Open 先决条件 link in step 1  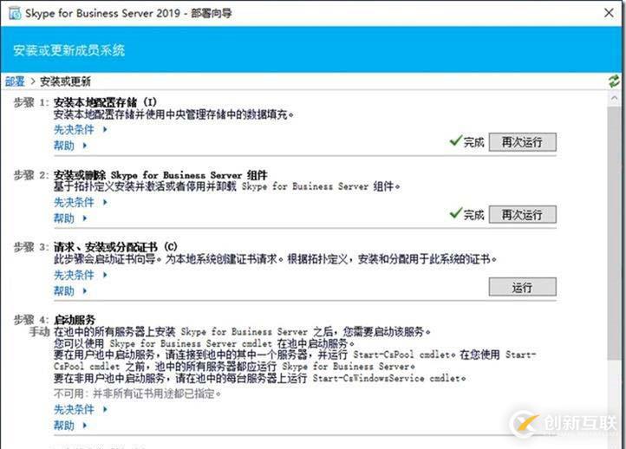click(x=74, y=129)
